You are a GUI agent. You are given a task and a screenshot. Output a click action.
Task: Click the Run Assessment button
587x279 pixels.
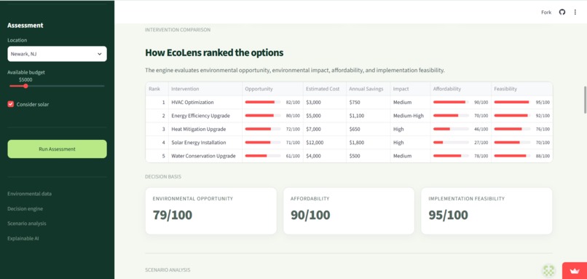57,149
